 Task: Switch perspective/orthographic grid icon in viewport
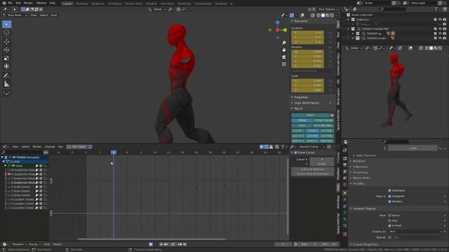[x=283, y=64]
